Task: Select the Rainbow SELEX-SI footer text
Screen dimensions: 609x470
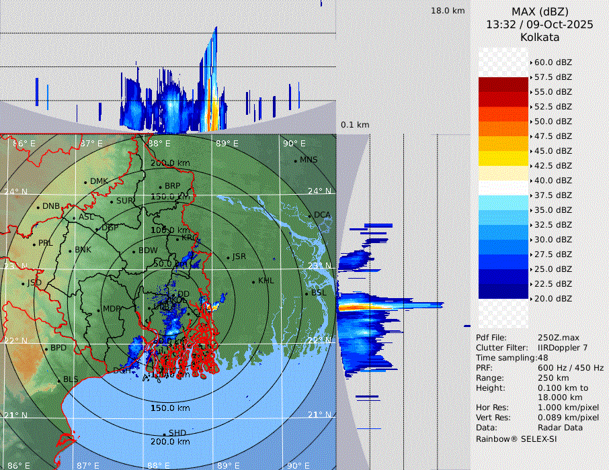Action: click(516, 438)
